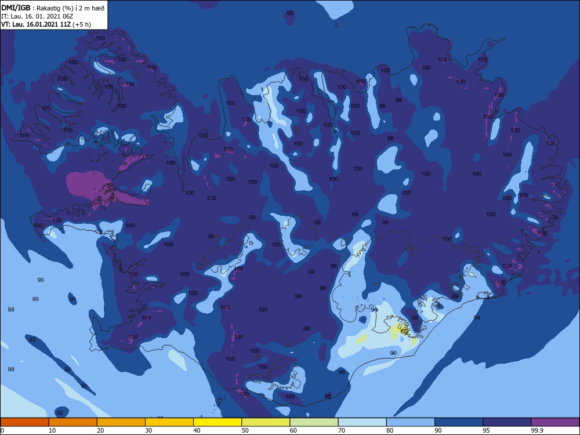
Task: Click the '99.9' legend tick label
Action: coord(537,430)
